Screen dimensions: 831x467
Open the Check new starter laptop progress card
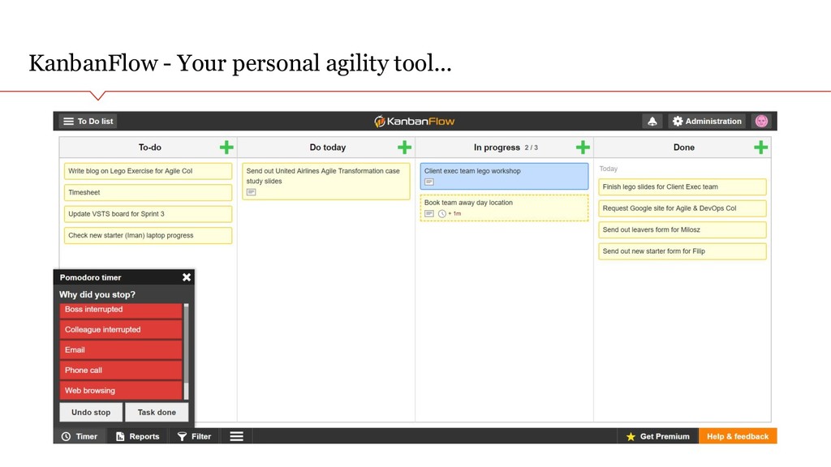coord(148,236)
